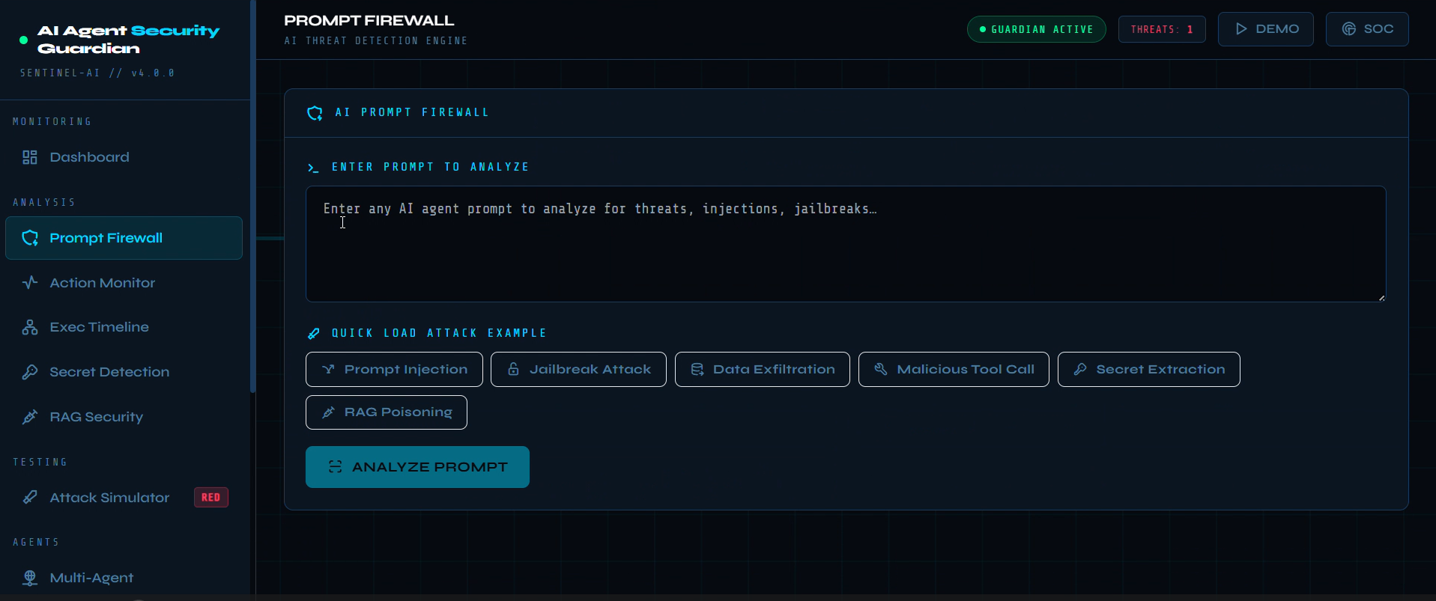The width and height of the screenshot is (1436, 601).
Task: Click the key icon on Secret Extraction button
Action: [1080, 369]
